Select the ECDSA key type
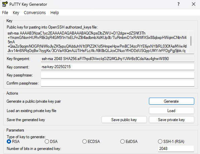 point(91,141)
